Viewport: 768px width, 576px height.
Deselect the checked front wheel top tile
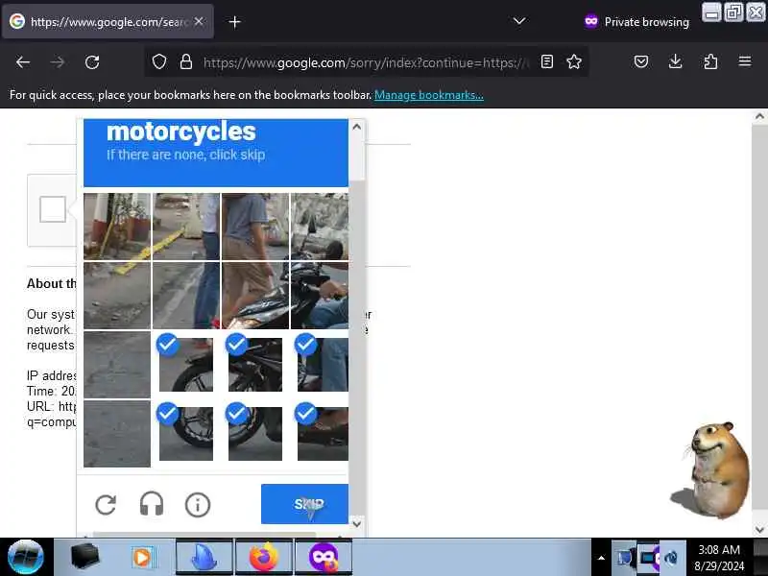[186, 365]
